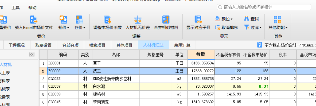The image size is (316, 106).
Task: Open the 其他功能 dropdown
Action: pyautogui.click(x=278, y=23)
